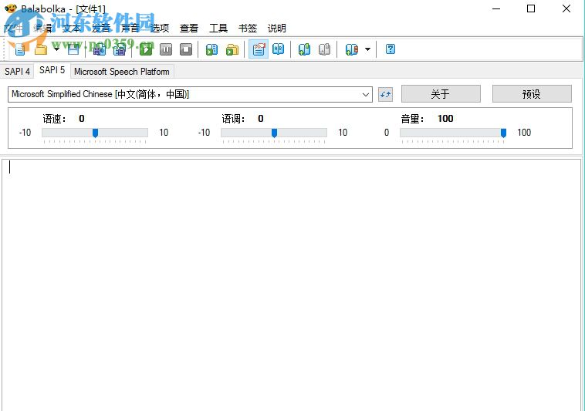Viewport: 585px width, 411px height.
Task: Click the bold volume value 100
Action: 445,119
